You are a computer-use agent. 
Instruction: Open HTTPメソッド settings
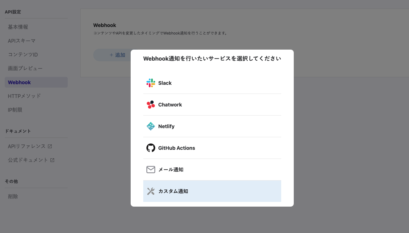point(36,96)
